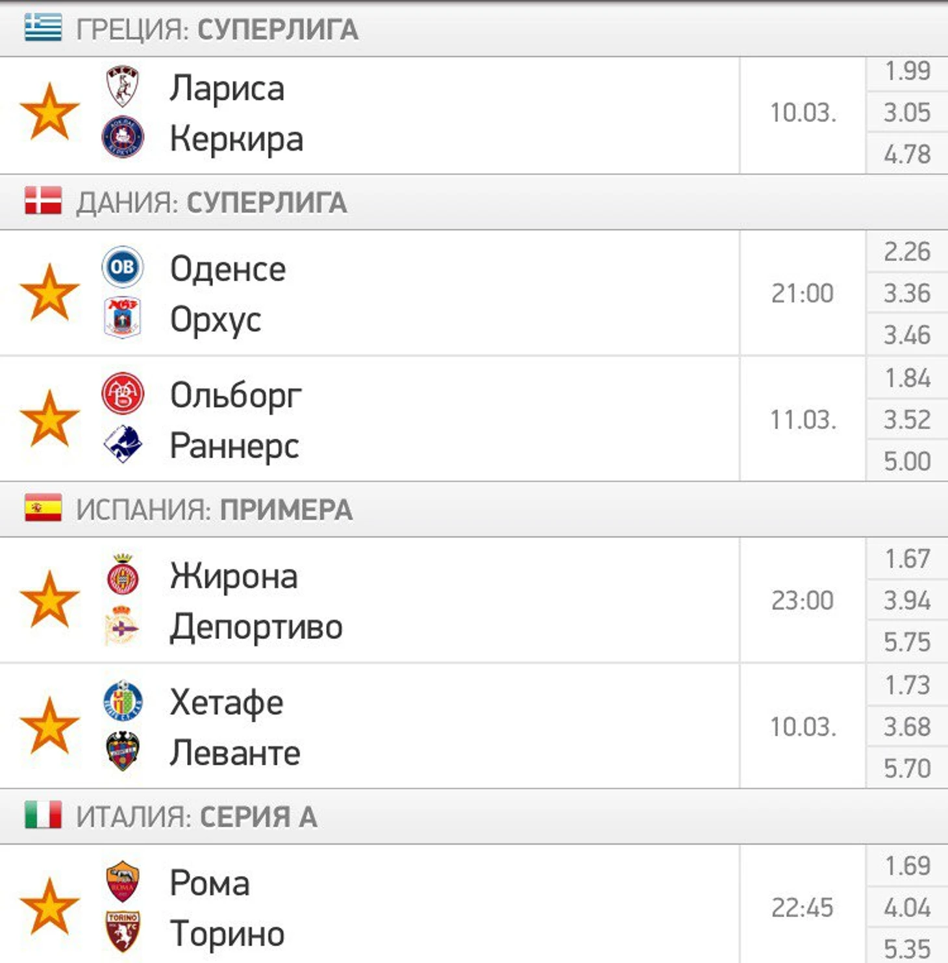This screenshot has width=948, height=963.
Task: Click the Ольборг red club logo
Action: 123,394
